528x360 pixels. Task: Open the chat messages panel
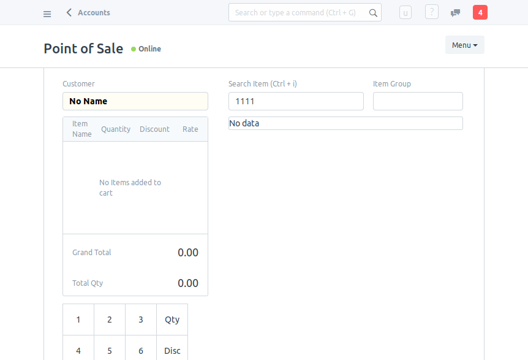(454, 12)
